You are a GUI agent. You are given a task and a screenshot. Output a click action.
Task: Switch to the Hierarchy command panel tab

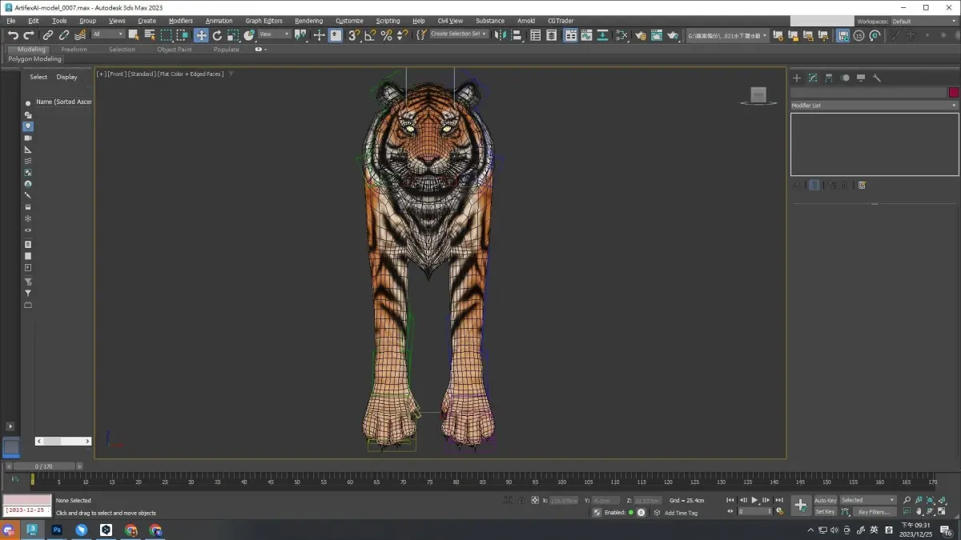pyautogui.click(x=829, y=78)
